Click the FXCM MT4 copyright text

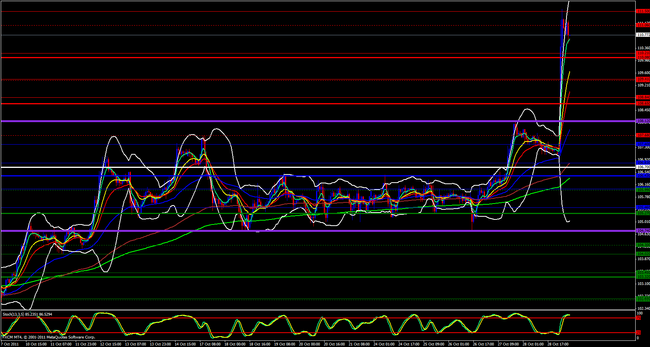click(x=49, y=337)
